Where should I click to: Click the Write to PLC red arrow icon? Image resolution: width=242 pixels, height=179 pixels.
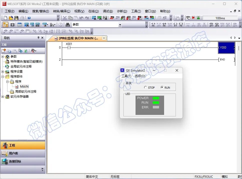coord(112,18)
